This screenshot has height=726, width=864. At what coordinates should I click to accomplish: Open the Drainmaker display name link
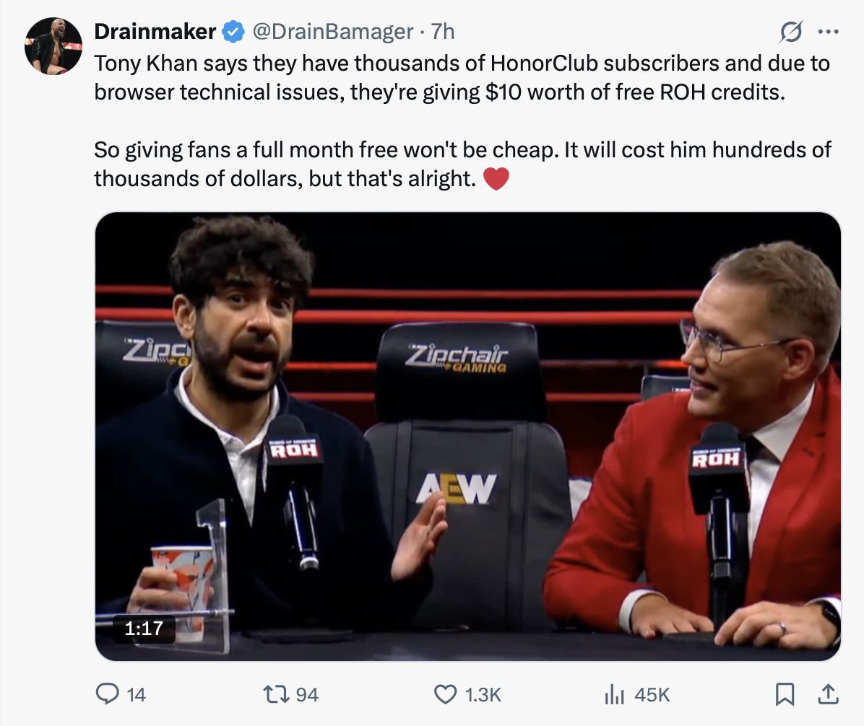point(155,32)
